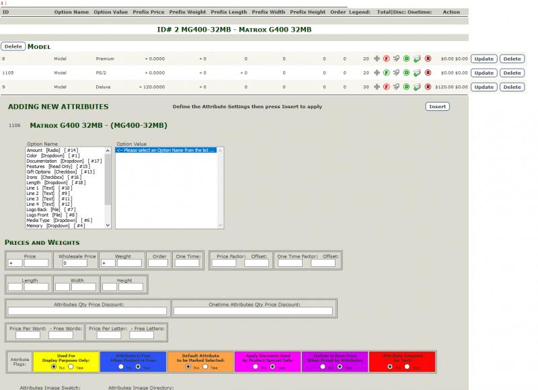This screenshot has width=538, height=390.
Task: Click Insert to add the new attribute
Action: point(437,106)
